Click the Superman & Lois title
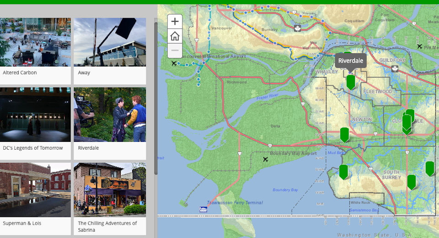This screenshot has height=238, width=439. [x=22, y=223]
